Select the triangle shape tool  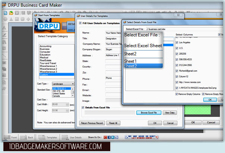11,19
